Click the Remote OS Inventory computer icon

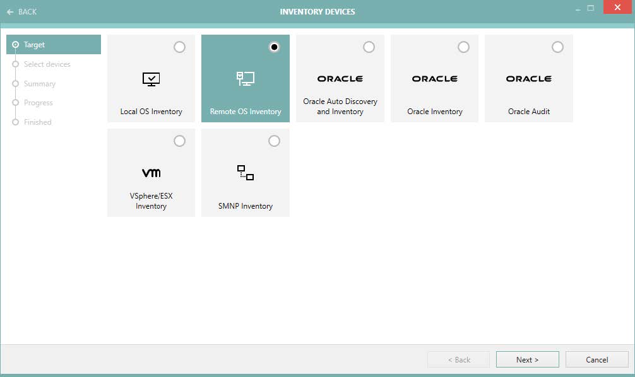coord(246,78)
